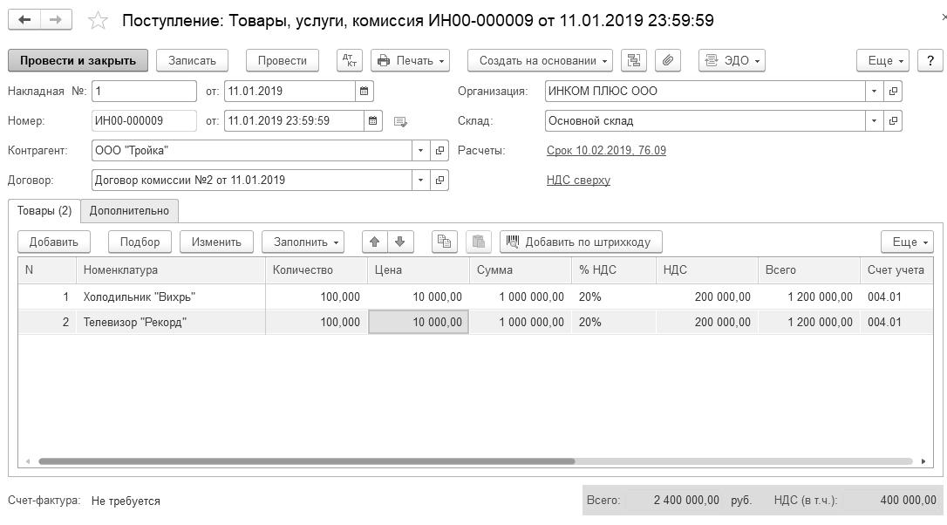
Task: Click the Накладная № input field
Action: [144, 92]
